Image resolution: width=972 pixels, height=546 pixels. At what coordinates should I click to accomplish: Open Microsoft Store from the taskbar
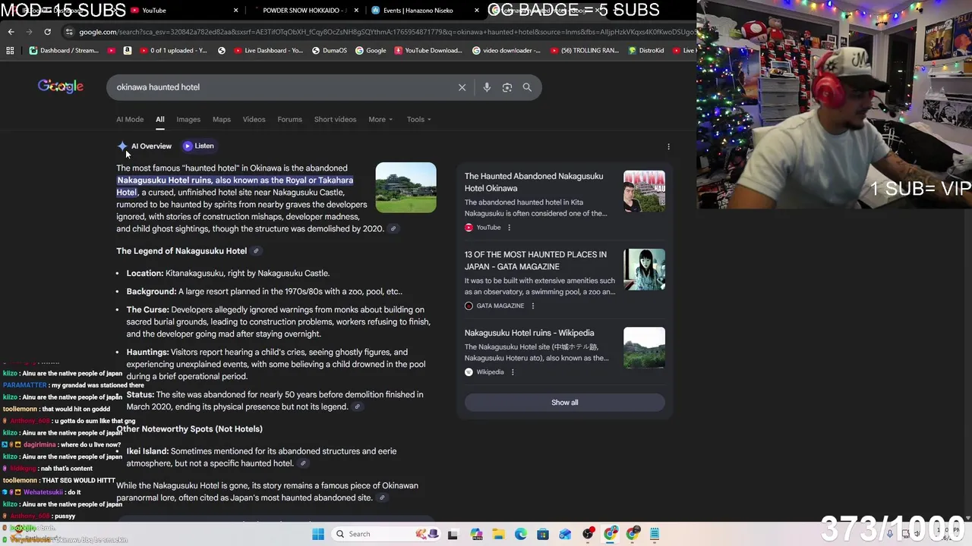543,534
